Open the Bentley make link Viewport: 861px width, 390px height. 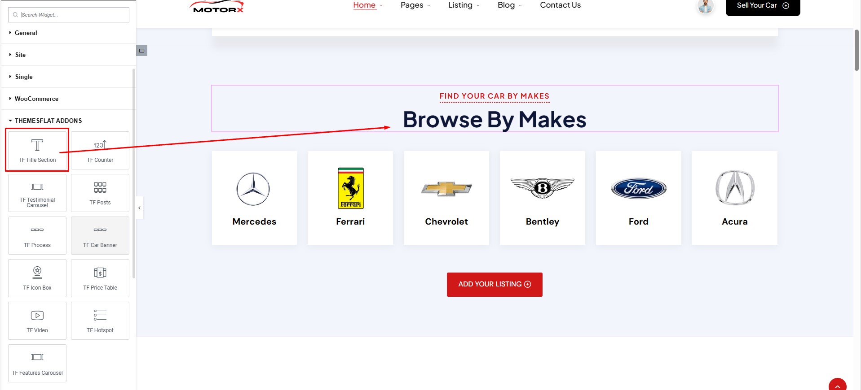pyautogui.click(x=543, y=221)
